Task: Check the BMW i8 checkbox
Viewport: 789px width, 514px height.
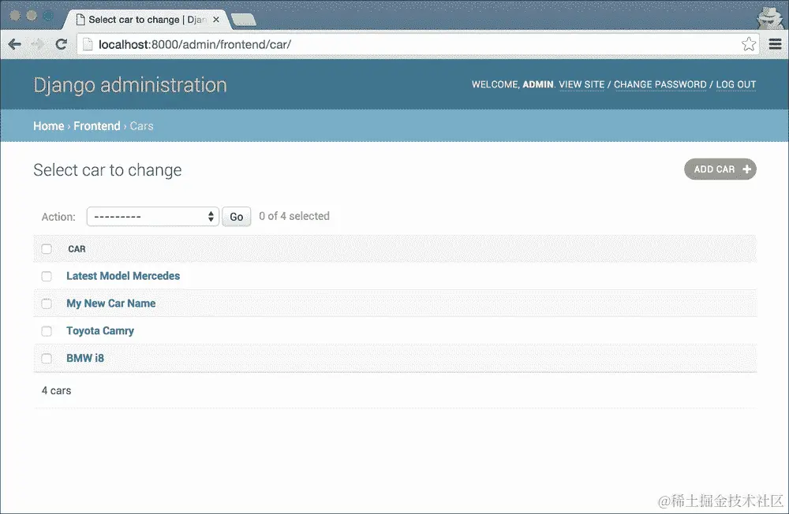Action: 47,359
